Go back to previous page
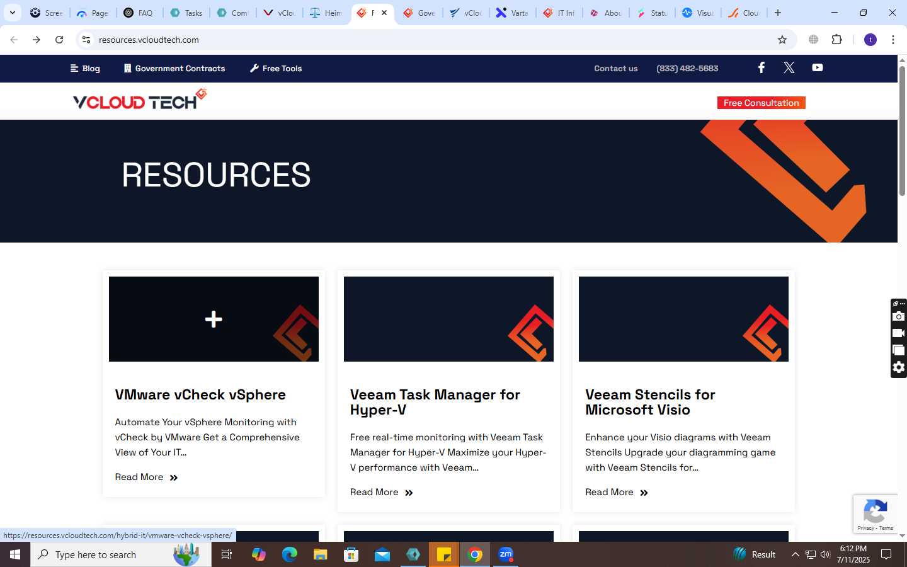907x567 pixels. tap(14, 40)
